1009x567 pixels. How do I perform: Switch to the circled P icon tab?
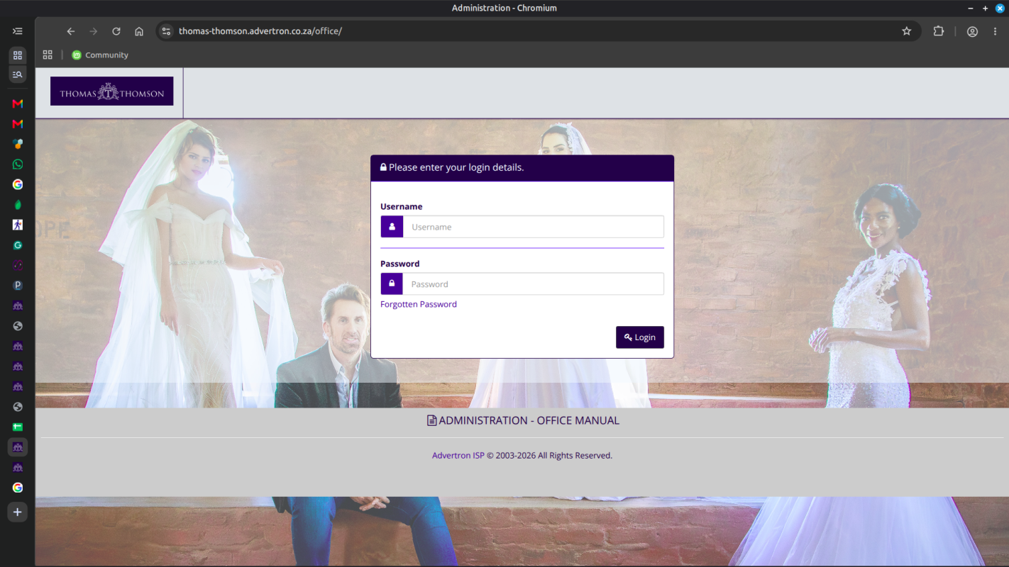point(18,286)
